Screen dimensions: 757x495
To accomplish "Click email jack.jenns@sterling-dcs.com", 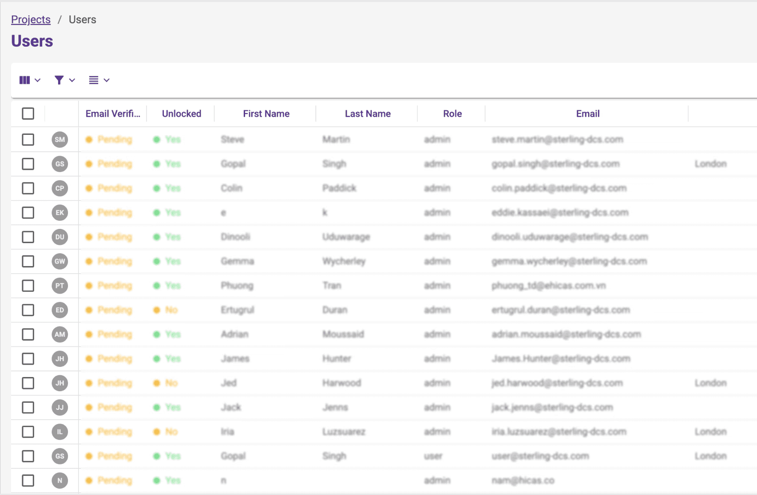I will coord(552,408).
